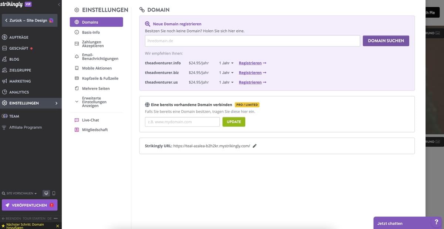Click the desktop preview monitor icon
The width and height of the screenshot is (444, 229).
pyautogui.click(x=46, y=193)
